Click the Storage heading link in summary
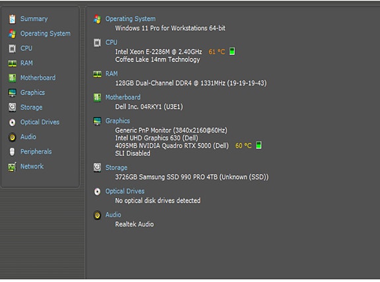Screen dimensions: 380x282 (116, 168)
